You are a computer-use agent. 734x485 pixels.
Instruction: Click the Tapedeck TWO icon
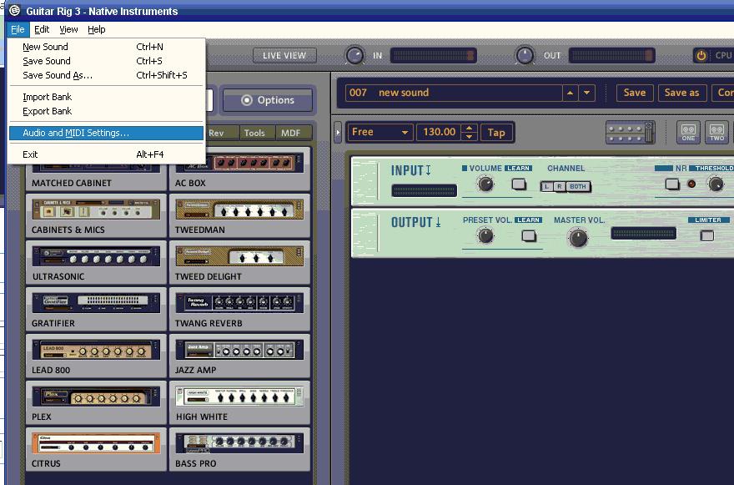pos(716,132)
